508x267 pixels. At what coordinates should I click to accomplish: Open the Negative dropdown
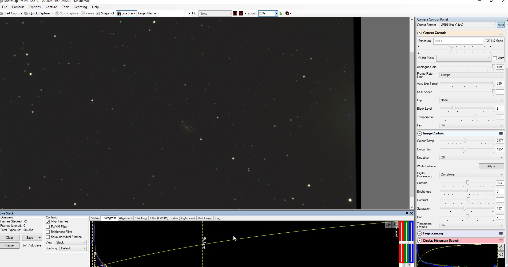coord(471,158)
